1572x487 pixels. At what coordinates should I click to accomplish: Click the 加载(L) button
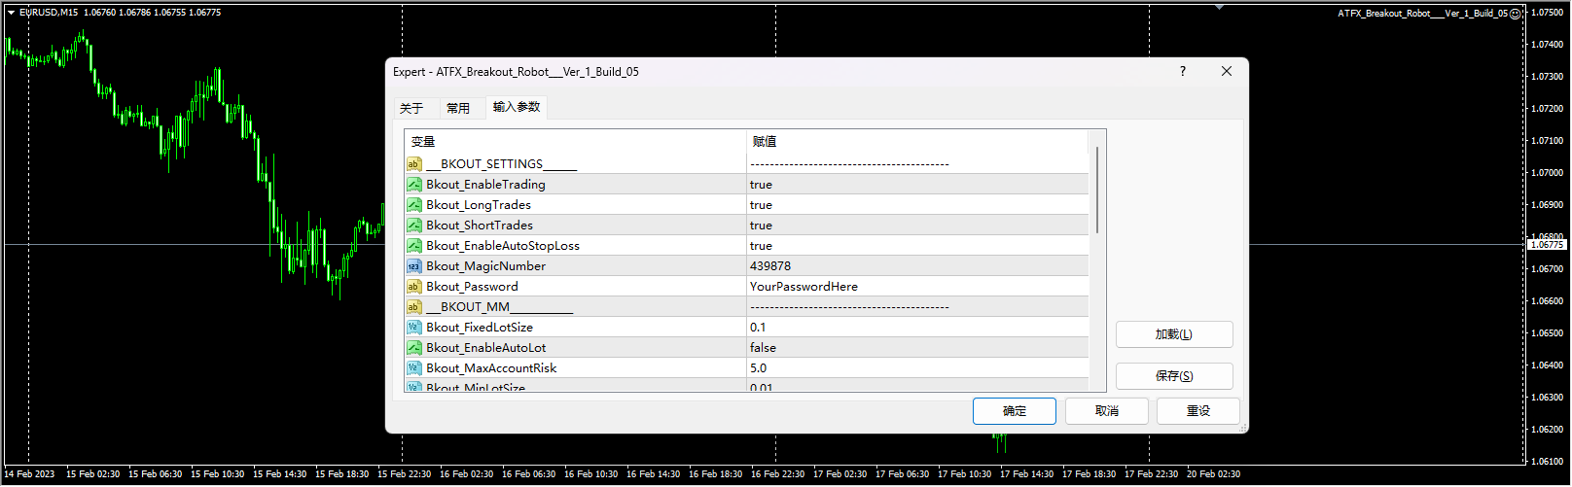click(1174, 334)
